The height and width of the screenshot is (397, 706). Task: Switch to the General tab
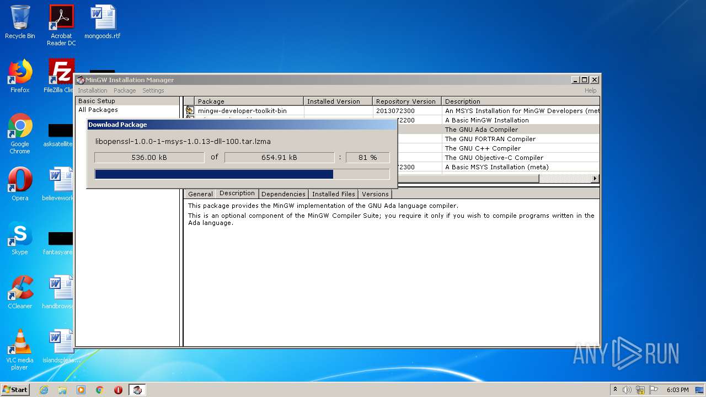click(x=200, y=194)
